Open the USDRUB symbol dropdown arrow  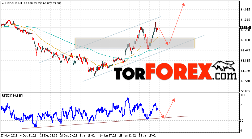pos(3,3)
